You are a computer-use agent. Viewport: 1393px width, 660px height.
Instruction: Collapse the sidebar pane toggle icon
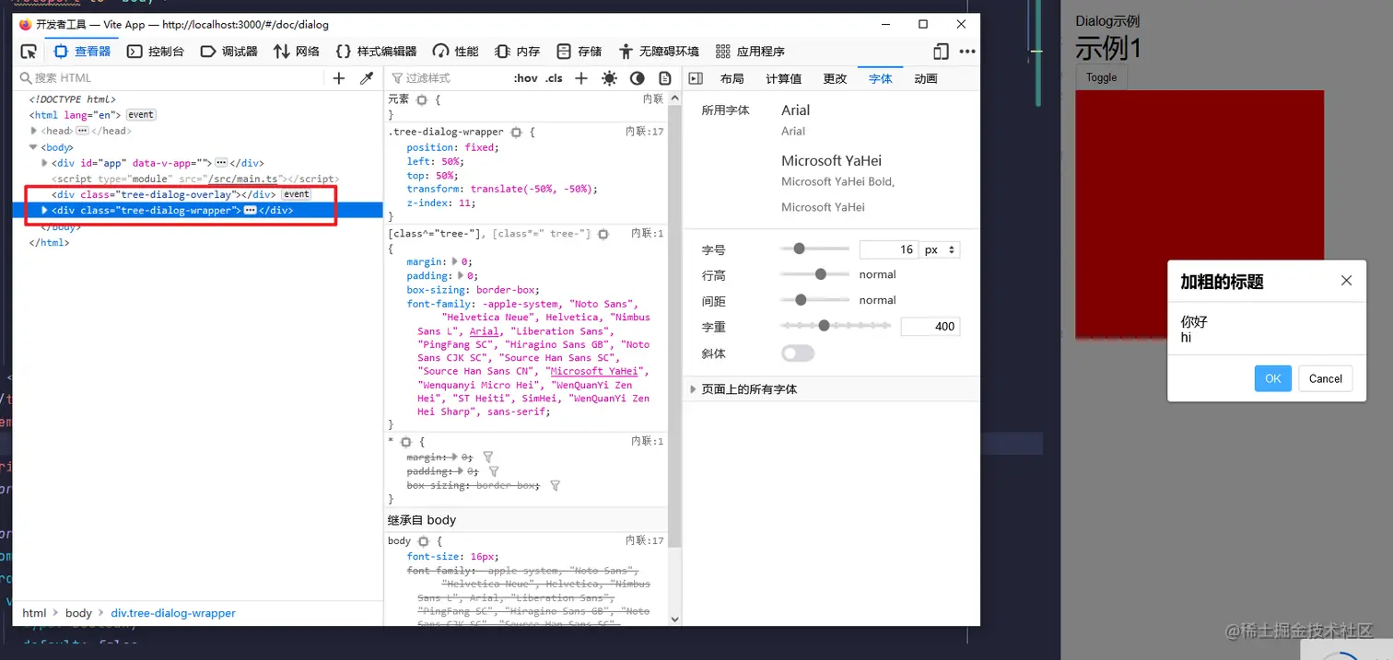(x=696, y=78)
